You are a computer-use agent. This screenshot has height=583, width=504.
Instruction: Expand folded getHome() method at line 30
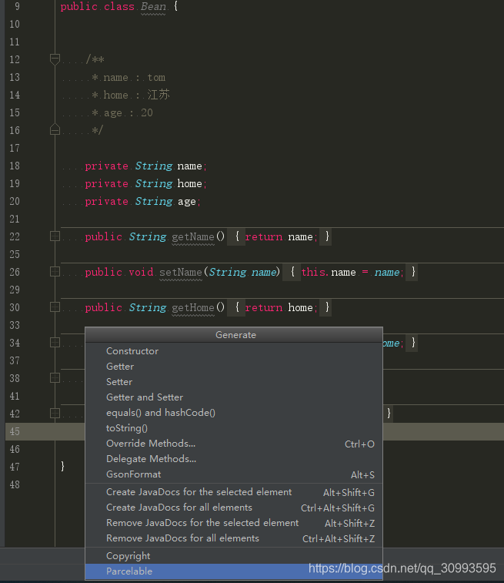[55, 307]
